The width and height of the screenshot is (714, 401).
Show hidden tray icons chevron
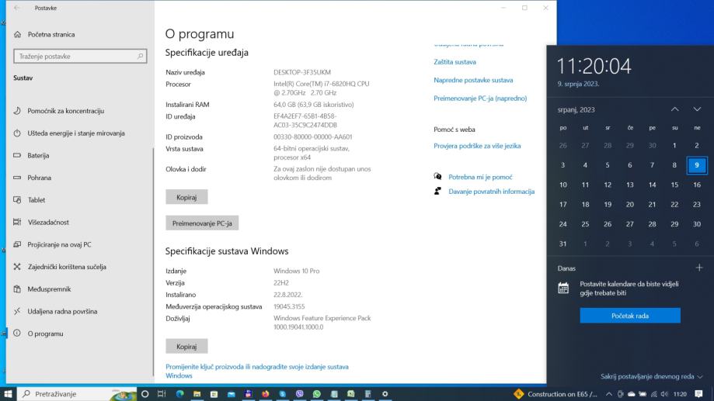pyautogui.click(x=609, y=394)
